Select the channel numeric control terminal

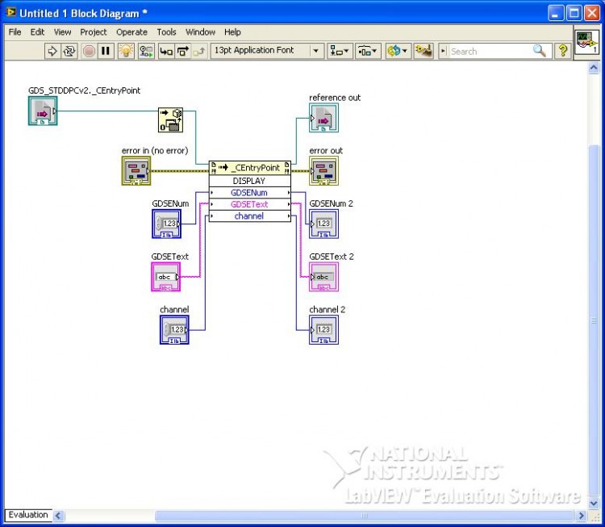click(x=174, y=329)
